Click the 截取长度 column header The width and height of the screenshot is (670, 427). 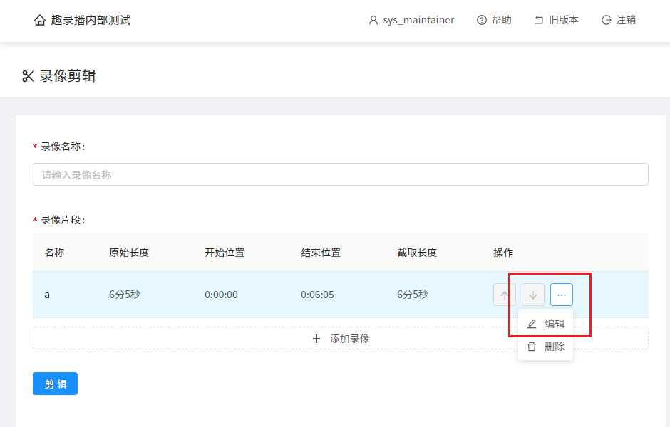[x=417, y=253]
